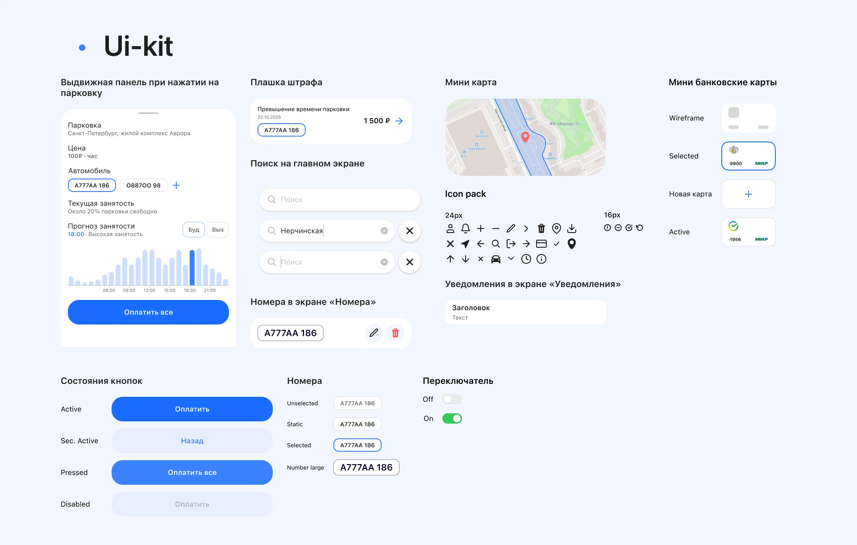Turn off the green On switch

452,419
